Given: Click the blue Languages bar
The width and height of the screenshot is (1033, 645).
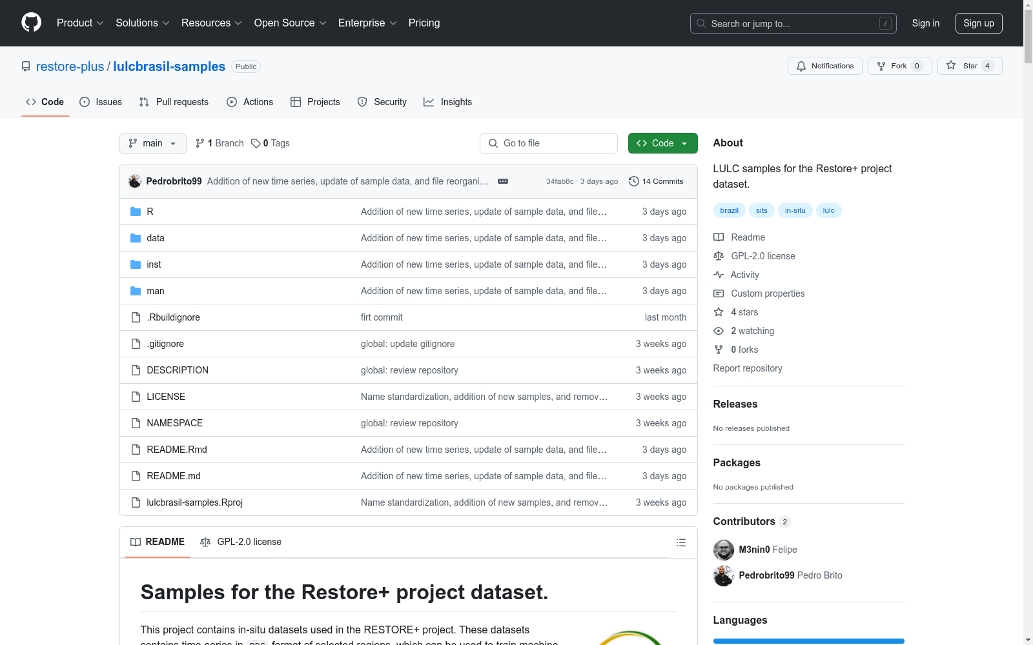Looking at the screenshot, I should (809, 641).
